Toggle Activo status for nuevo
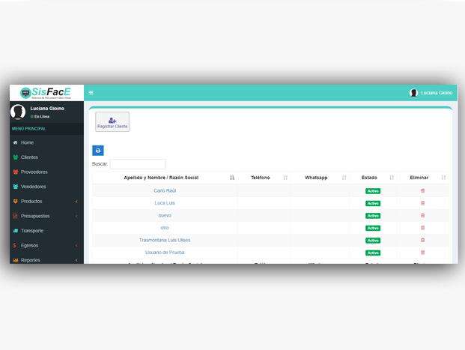The image size is (465, 350). coord(373,216)
